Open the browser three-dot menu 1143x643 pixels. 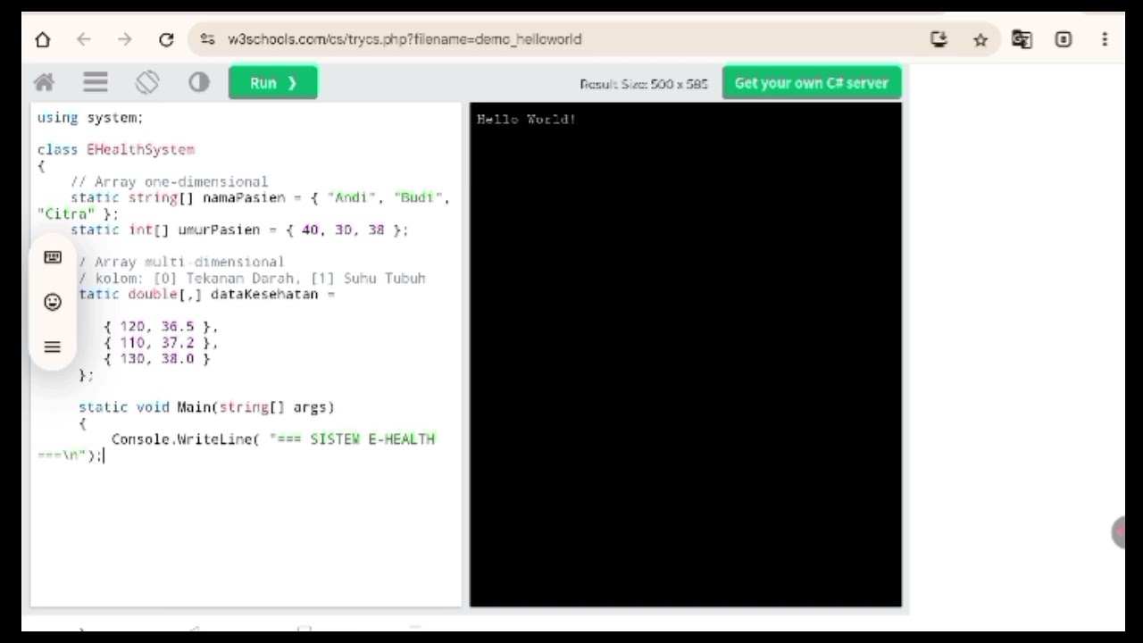(1105, 39)
